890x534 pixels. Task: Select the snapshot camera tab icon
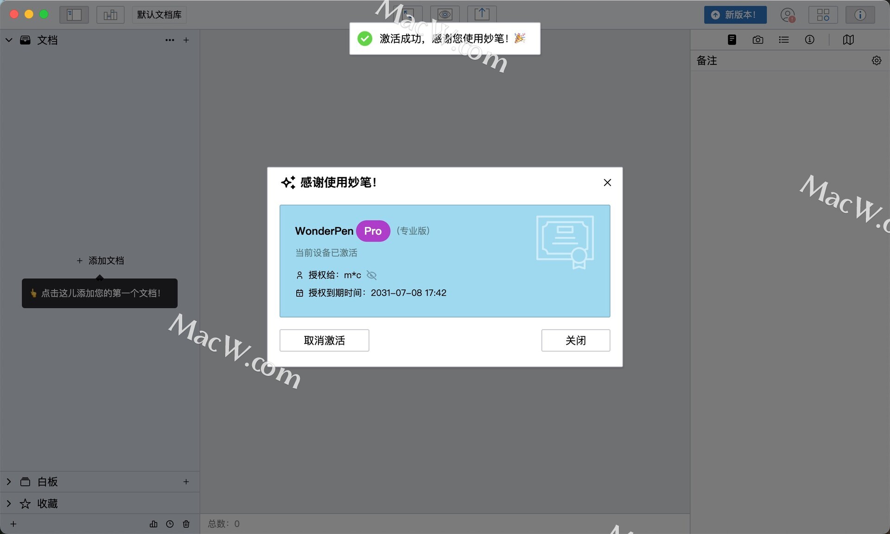(758, 40)
